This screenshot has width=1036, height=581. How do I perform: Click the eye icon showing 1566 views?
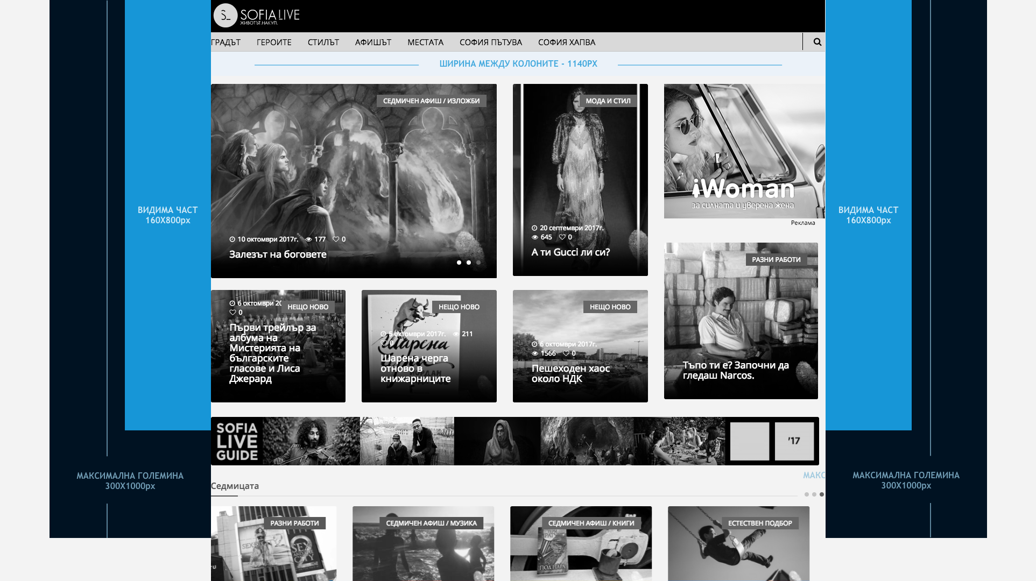coord(535,353)
